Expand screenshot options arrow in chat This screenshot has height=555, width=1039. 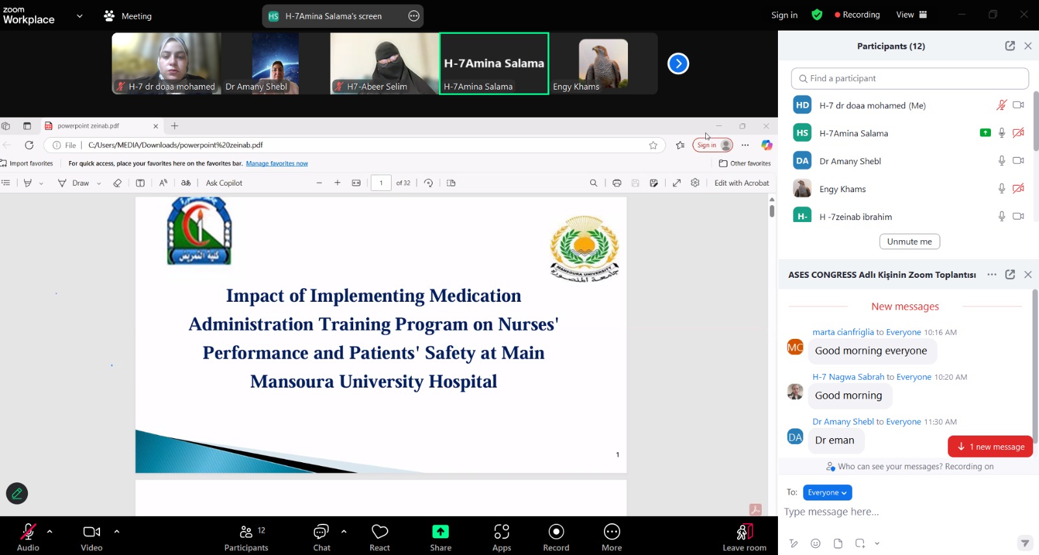[x=877, y=543]
